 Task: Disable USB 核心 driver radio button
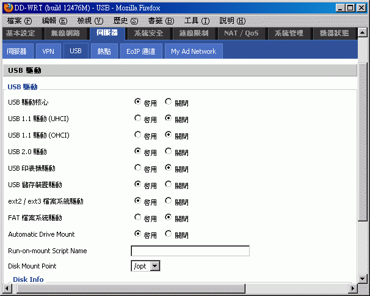click(x=169, y=102)
